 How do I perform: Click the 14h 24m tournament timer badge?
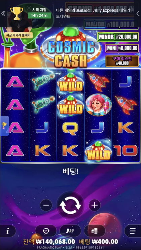(39, 15)
